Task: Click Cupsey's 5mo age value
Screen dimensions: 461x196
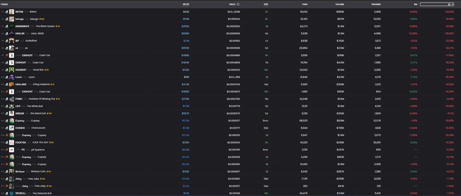Action: click(x=266, y=121)
